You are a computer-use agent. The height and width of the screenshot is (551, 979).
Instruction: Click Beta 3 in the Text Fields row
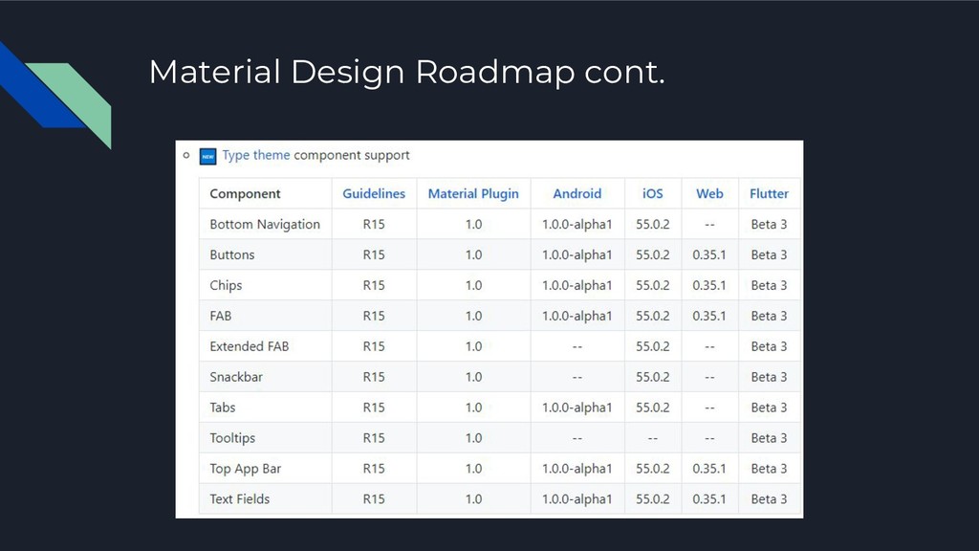769,499
